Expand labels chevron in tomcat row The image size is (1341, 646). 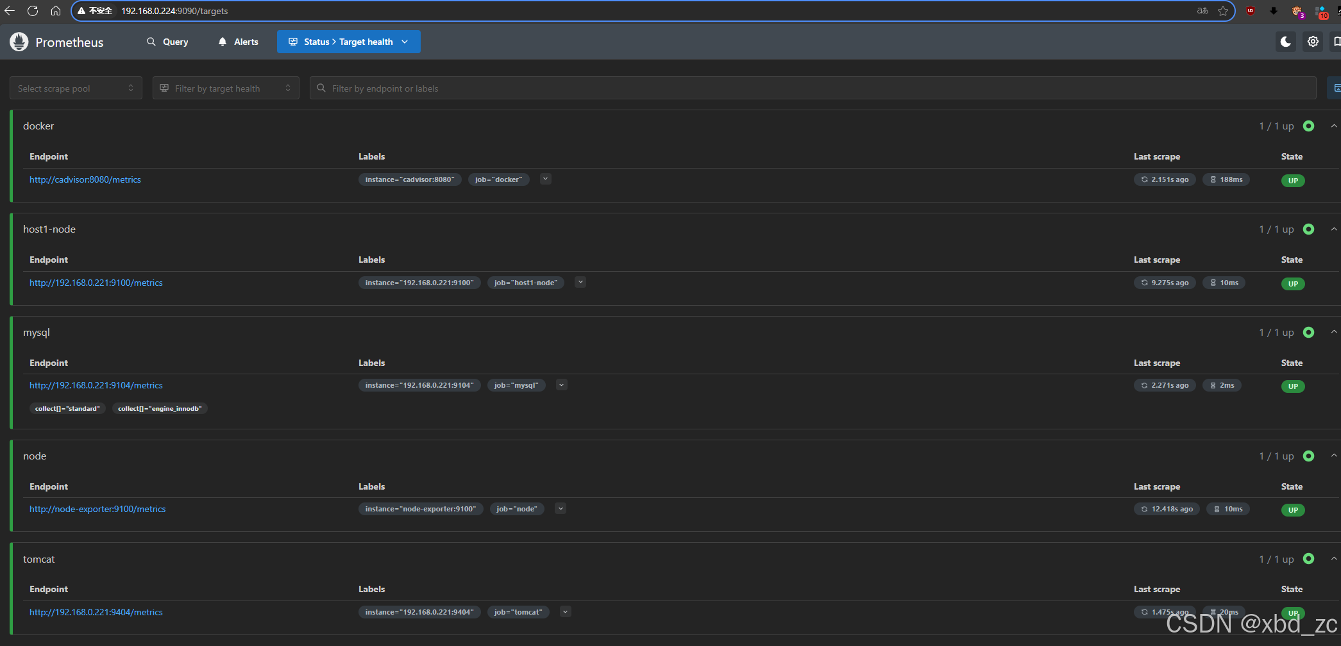(x=566, y=612)
